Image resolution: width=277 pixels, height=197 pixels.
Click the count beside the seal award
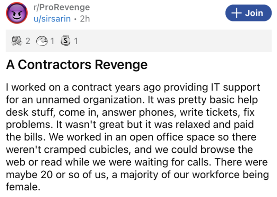point(53,41)
